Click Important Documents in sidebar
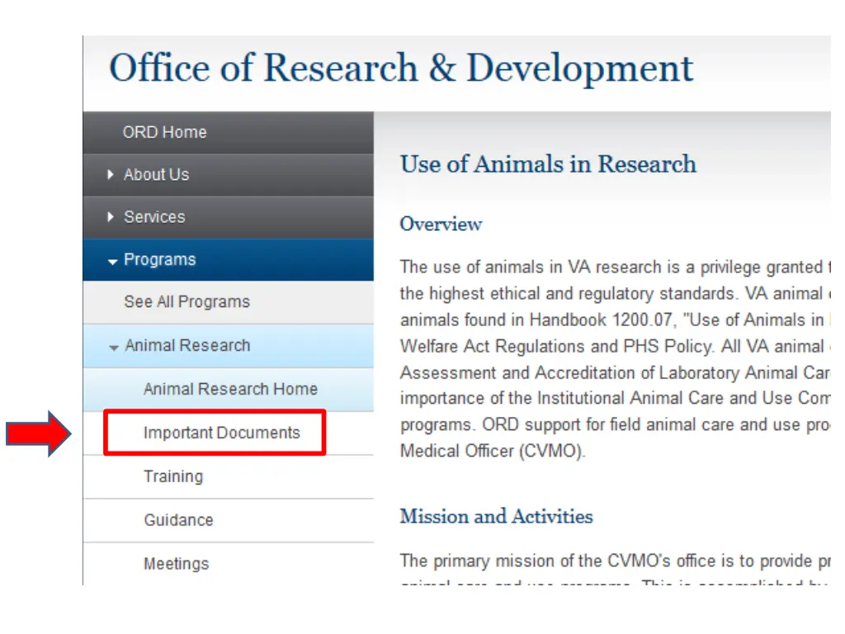845x634 pixels. (x=221, y=433)
